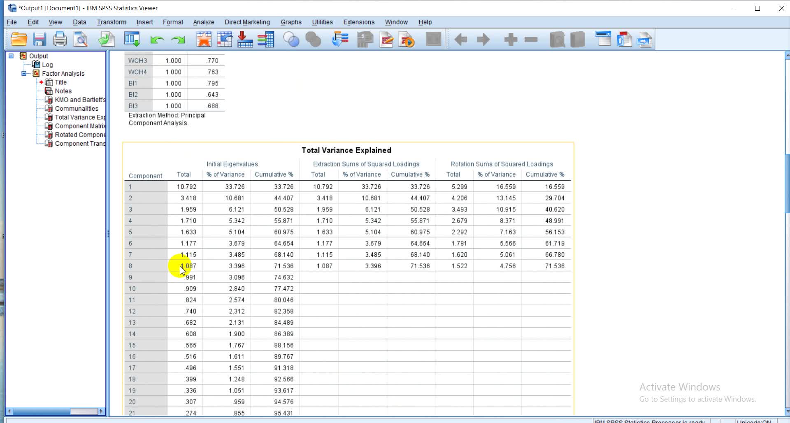Select KMO and Bartlett's item in outline

point(80,100)
